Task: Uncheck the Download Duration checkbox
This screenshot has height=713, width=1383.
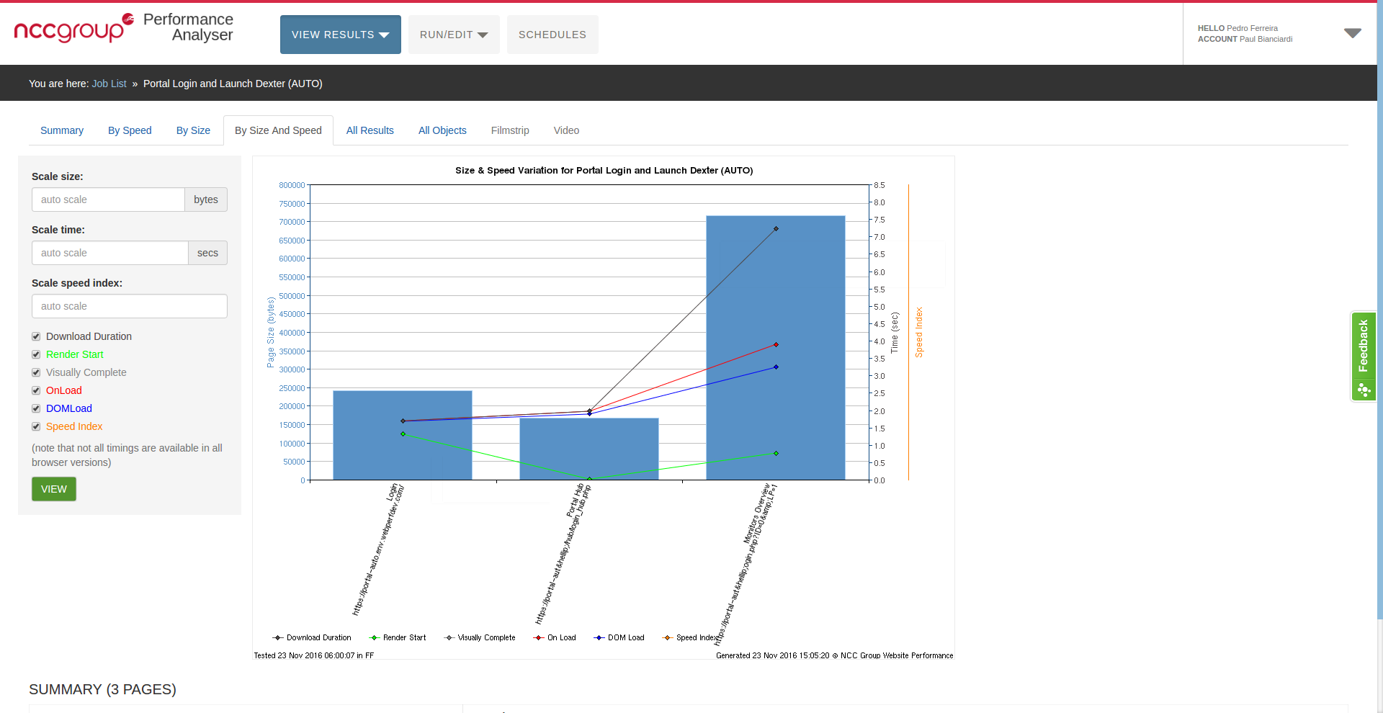Action: pyautogui.click(x=36, y=336)
